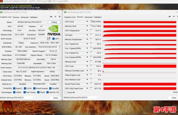Toggle the Vulkan checkbox
Screen dimensions: 178x115
click(14, 92)
